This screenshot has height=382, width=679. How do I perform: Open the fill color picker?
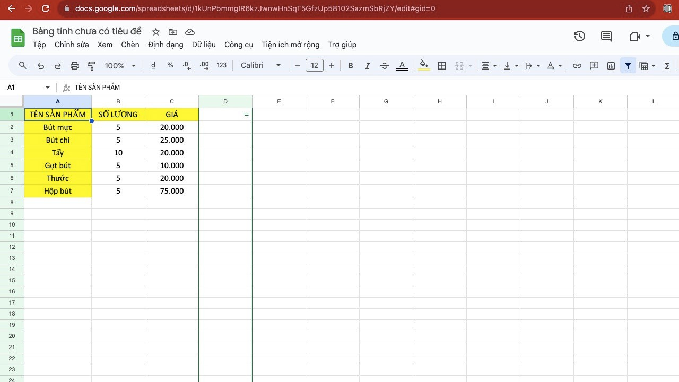424,66
